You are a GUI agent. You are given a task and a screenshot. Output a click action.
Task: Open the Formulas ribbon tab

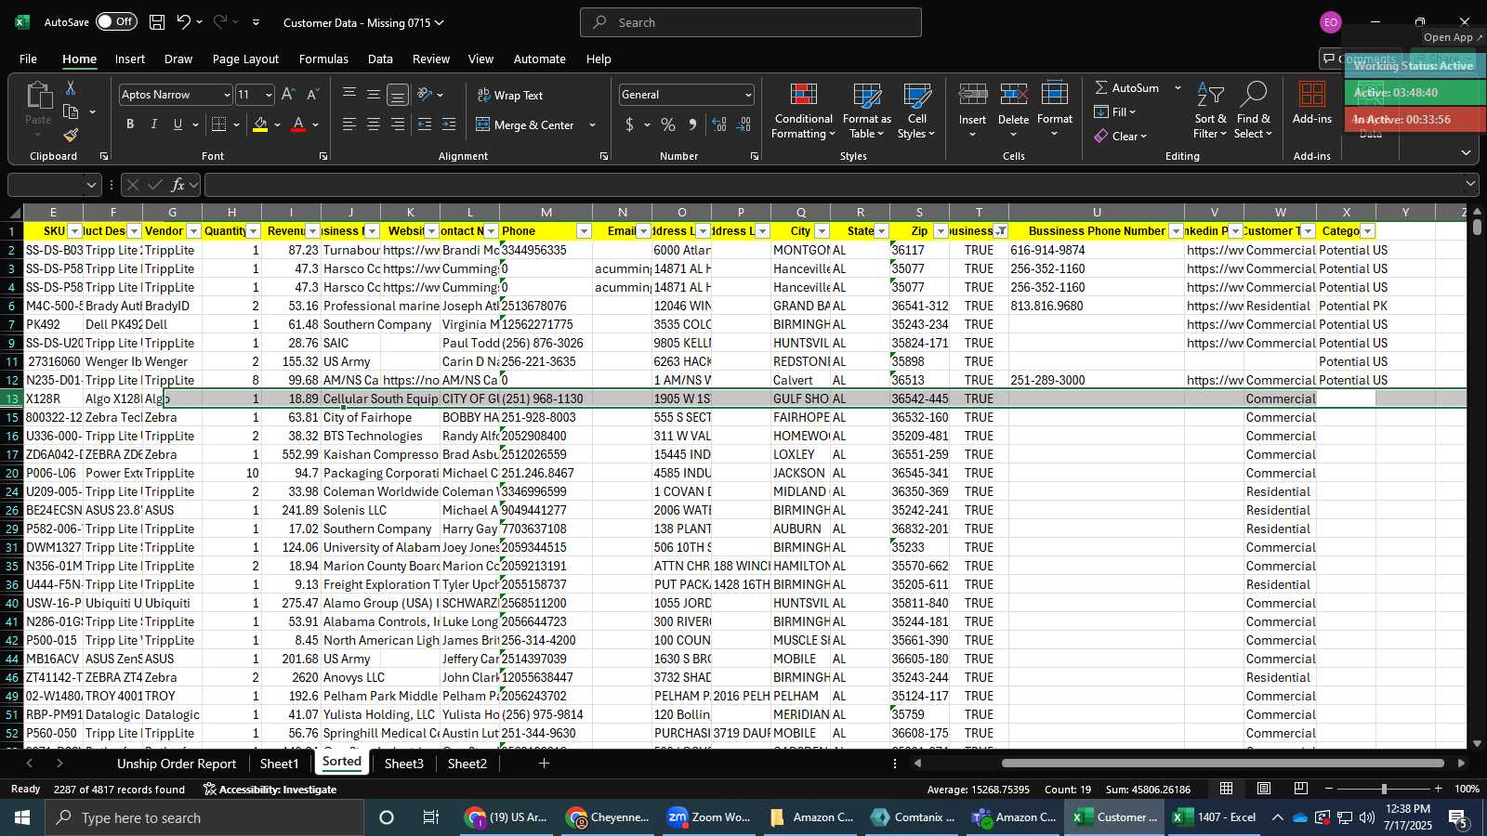click(x=323, y=59)
